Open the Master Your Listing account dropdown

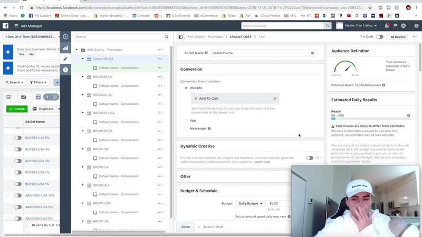(x=361, y=25)
